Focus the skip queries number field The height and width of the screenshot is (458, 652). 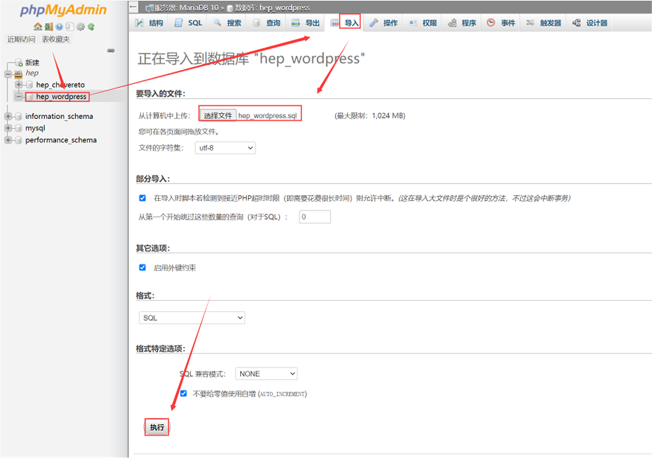315,216
